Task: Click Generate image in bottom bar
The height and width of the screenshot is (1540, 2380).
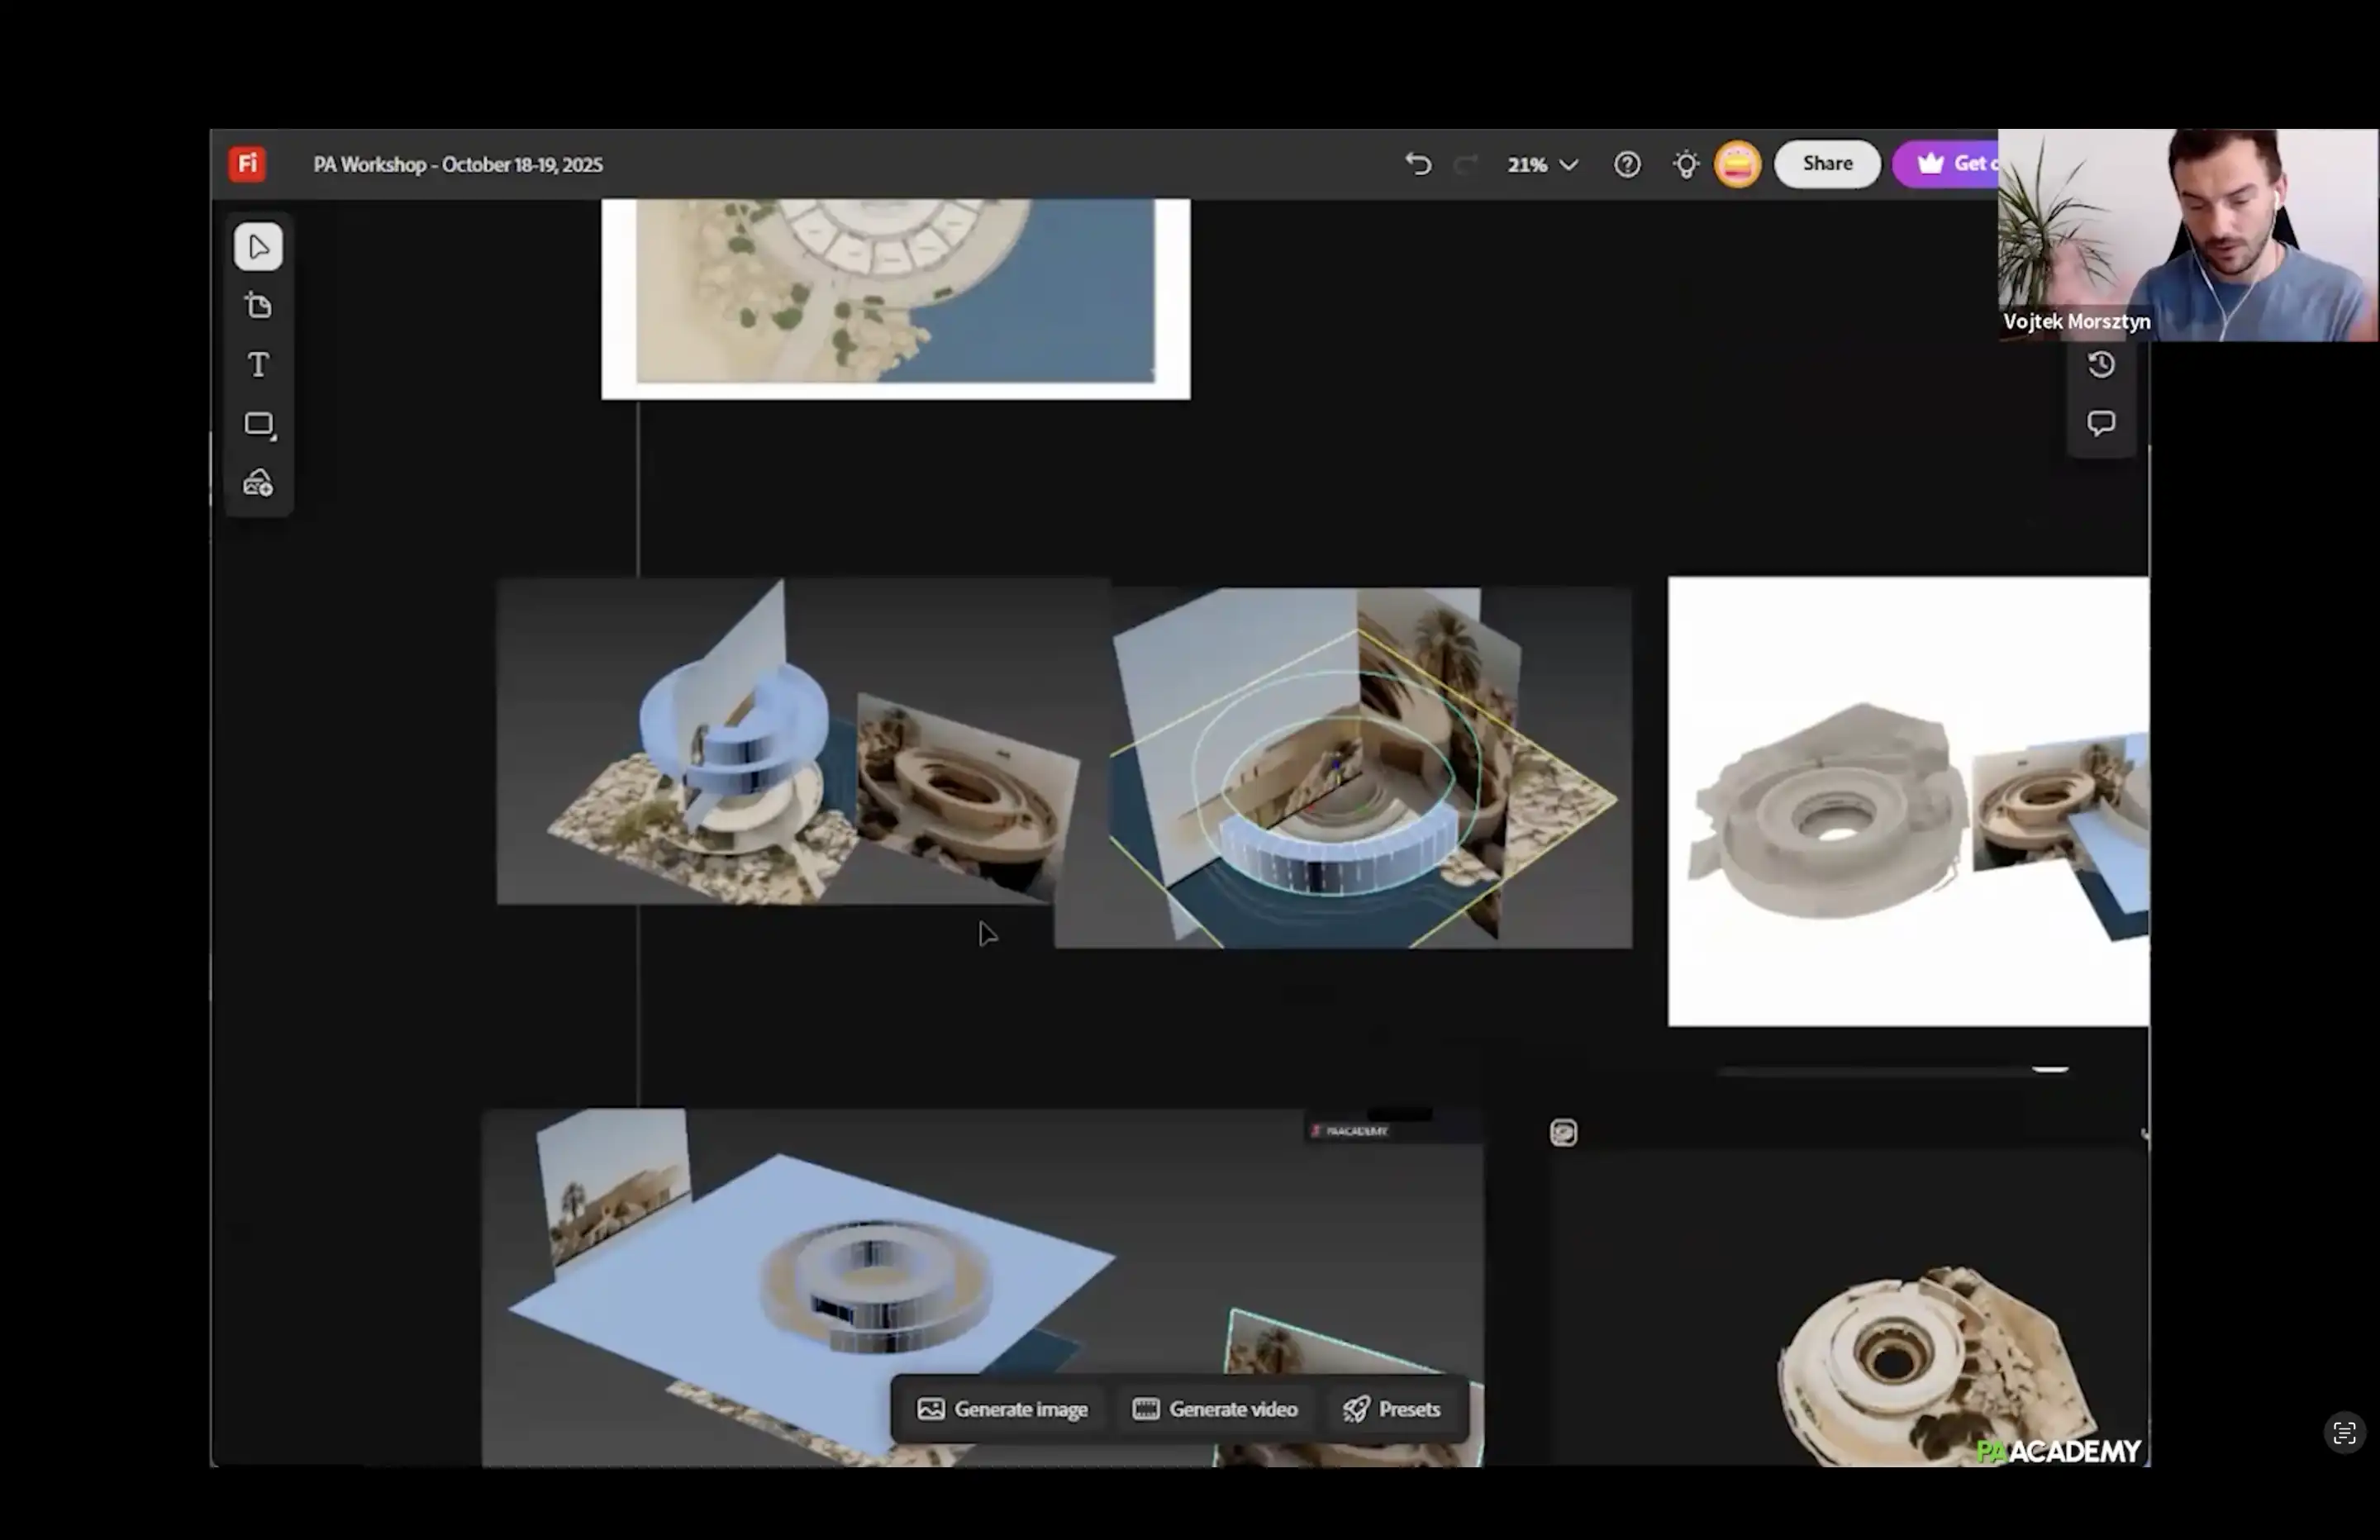Action: [1002, 1409]
